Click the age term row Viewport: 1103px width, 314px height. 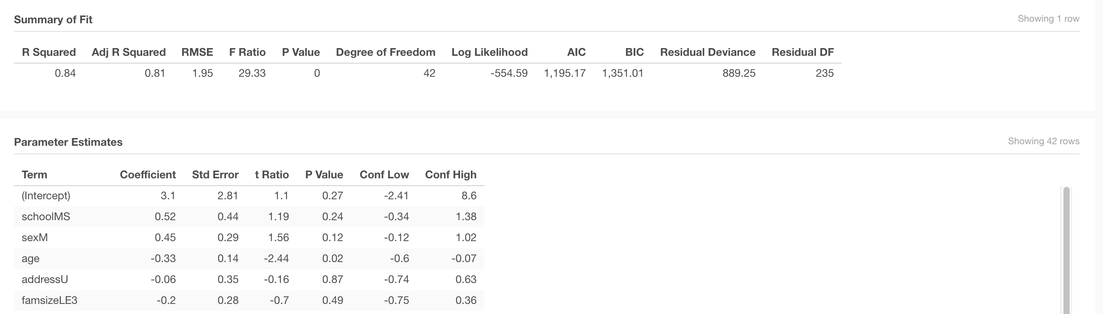click(249, 259)
